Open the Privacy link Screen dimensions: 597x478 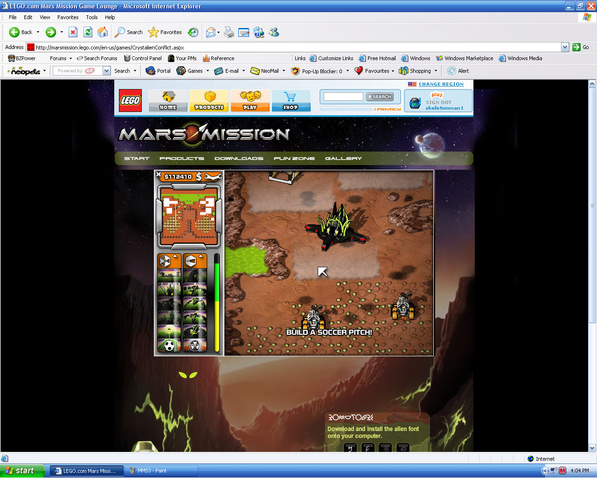point(389,109)
